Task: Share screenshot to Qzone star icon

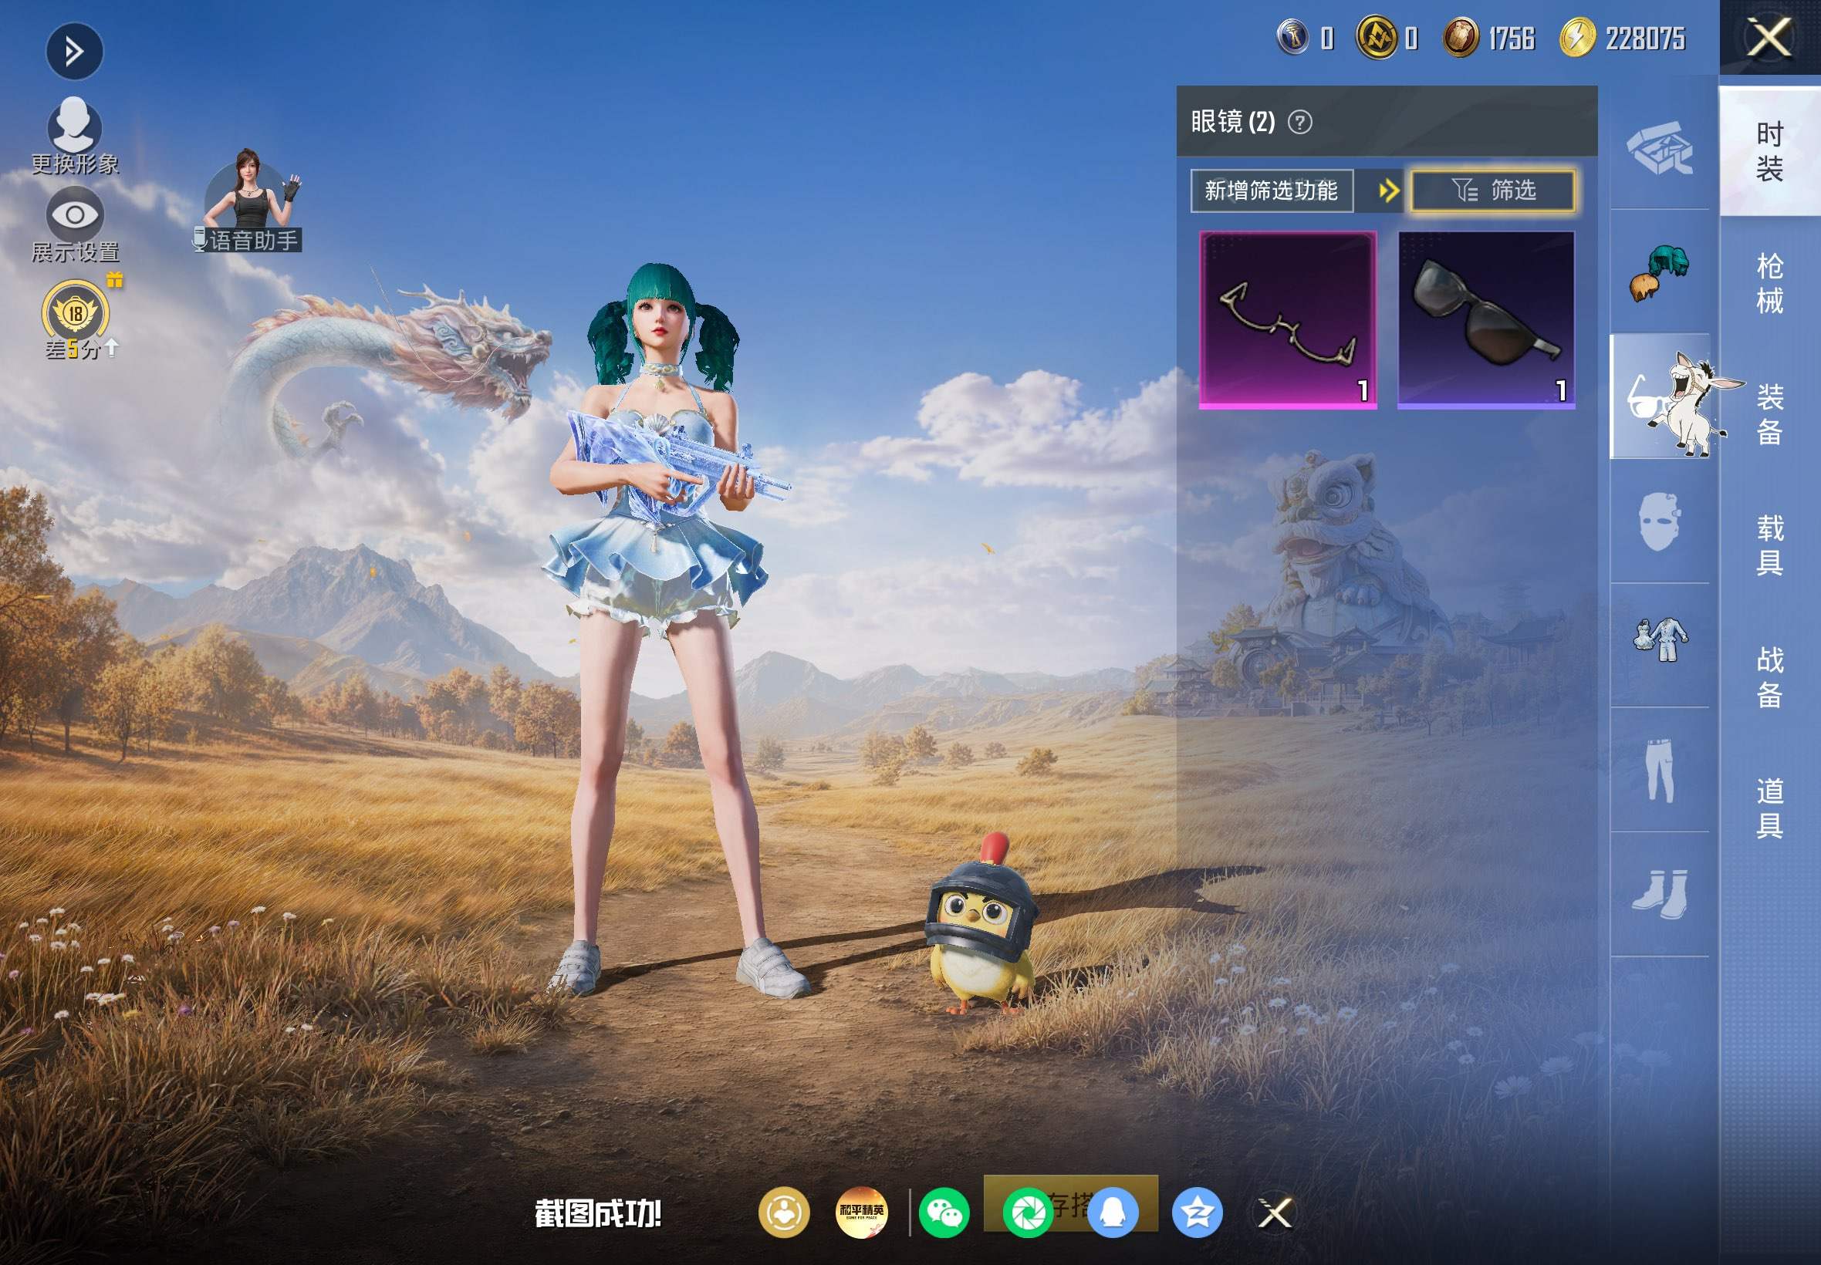Action: 1197,1212
